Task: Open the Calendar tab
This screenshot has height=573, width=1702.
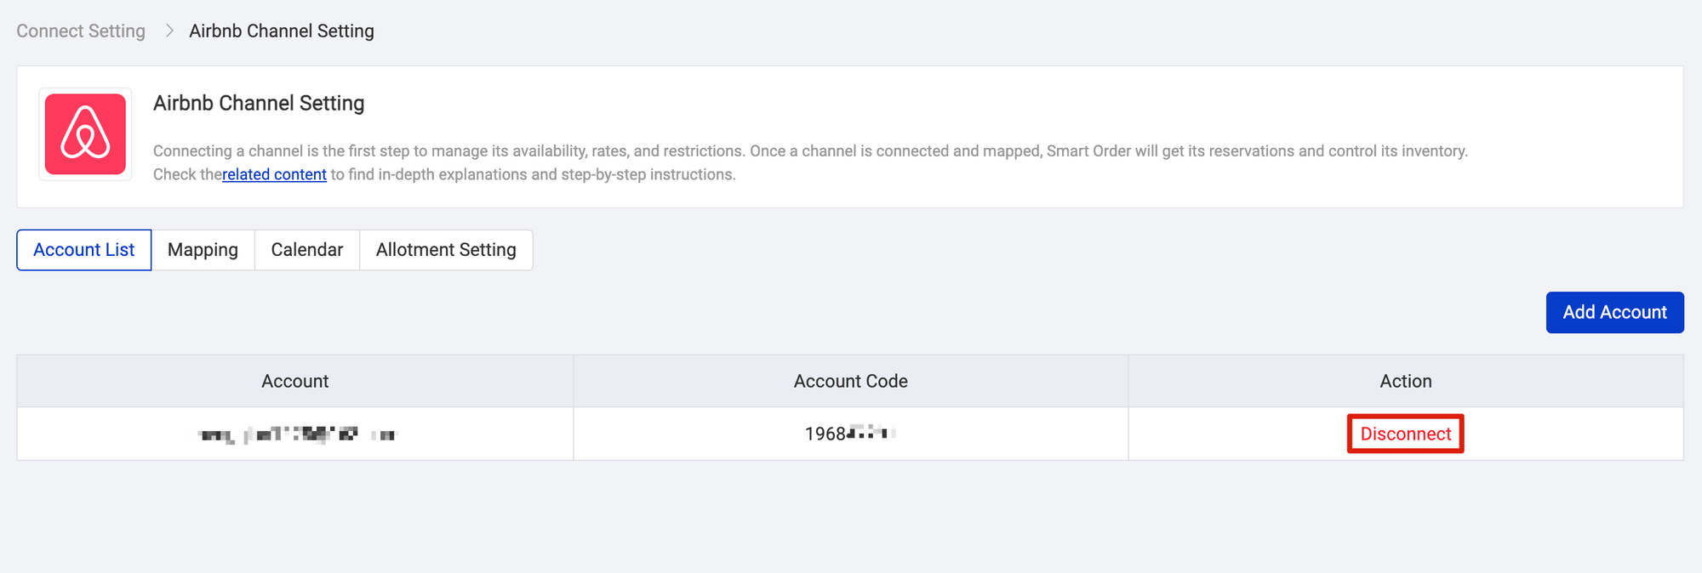Action: (306, 250)
